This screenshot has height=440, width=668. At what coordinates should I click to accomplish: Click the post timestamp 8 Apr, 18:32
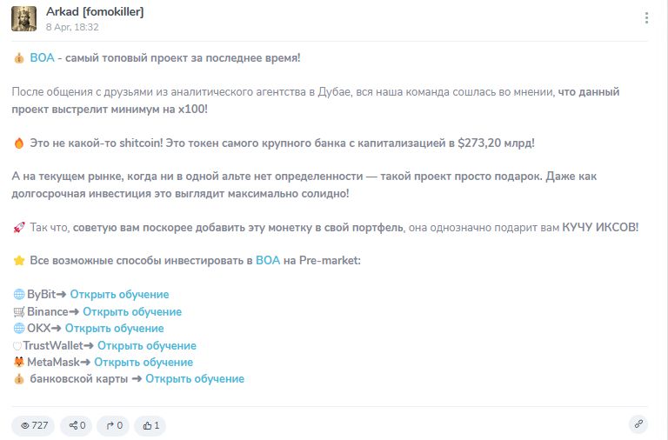click(x=72, y=27)
